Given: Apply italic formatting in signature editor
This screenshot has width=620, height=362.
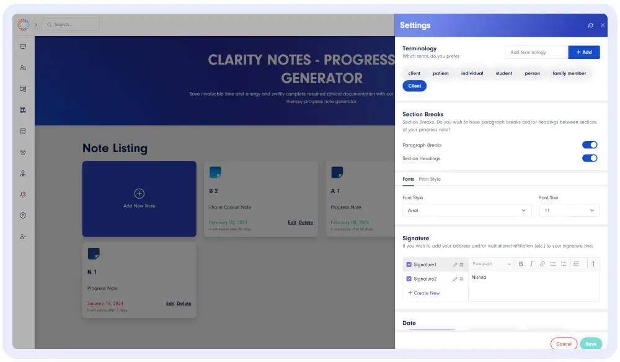Looking at the screenshot, I should 531,264.
